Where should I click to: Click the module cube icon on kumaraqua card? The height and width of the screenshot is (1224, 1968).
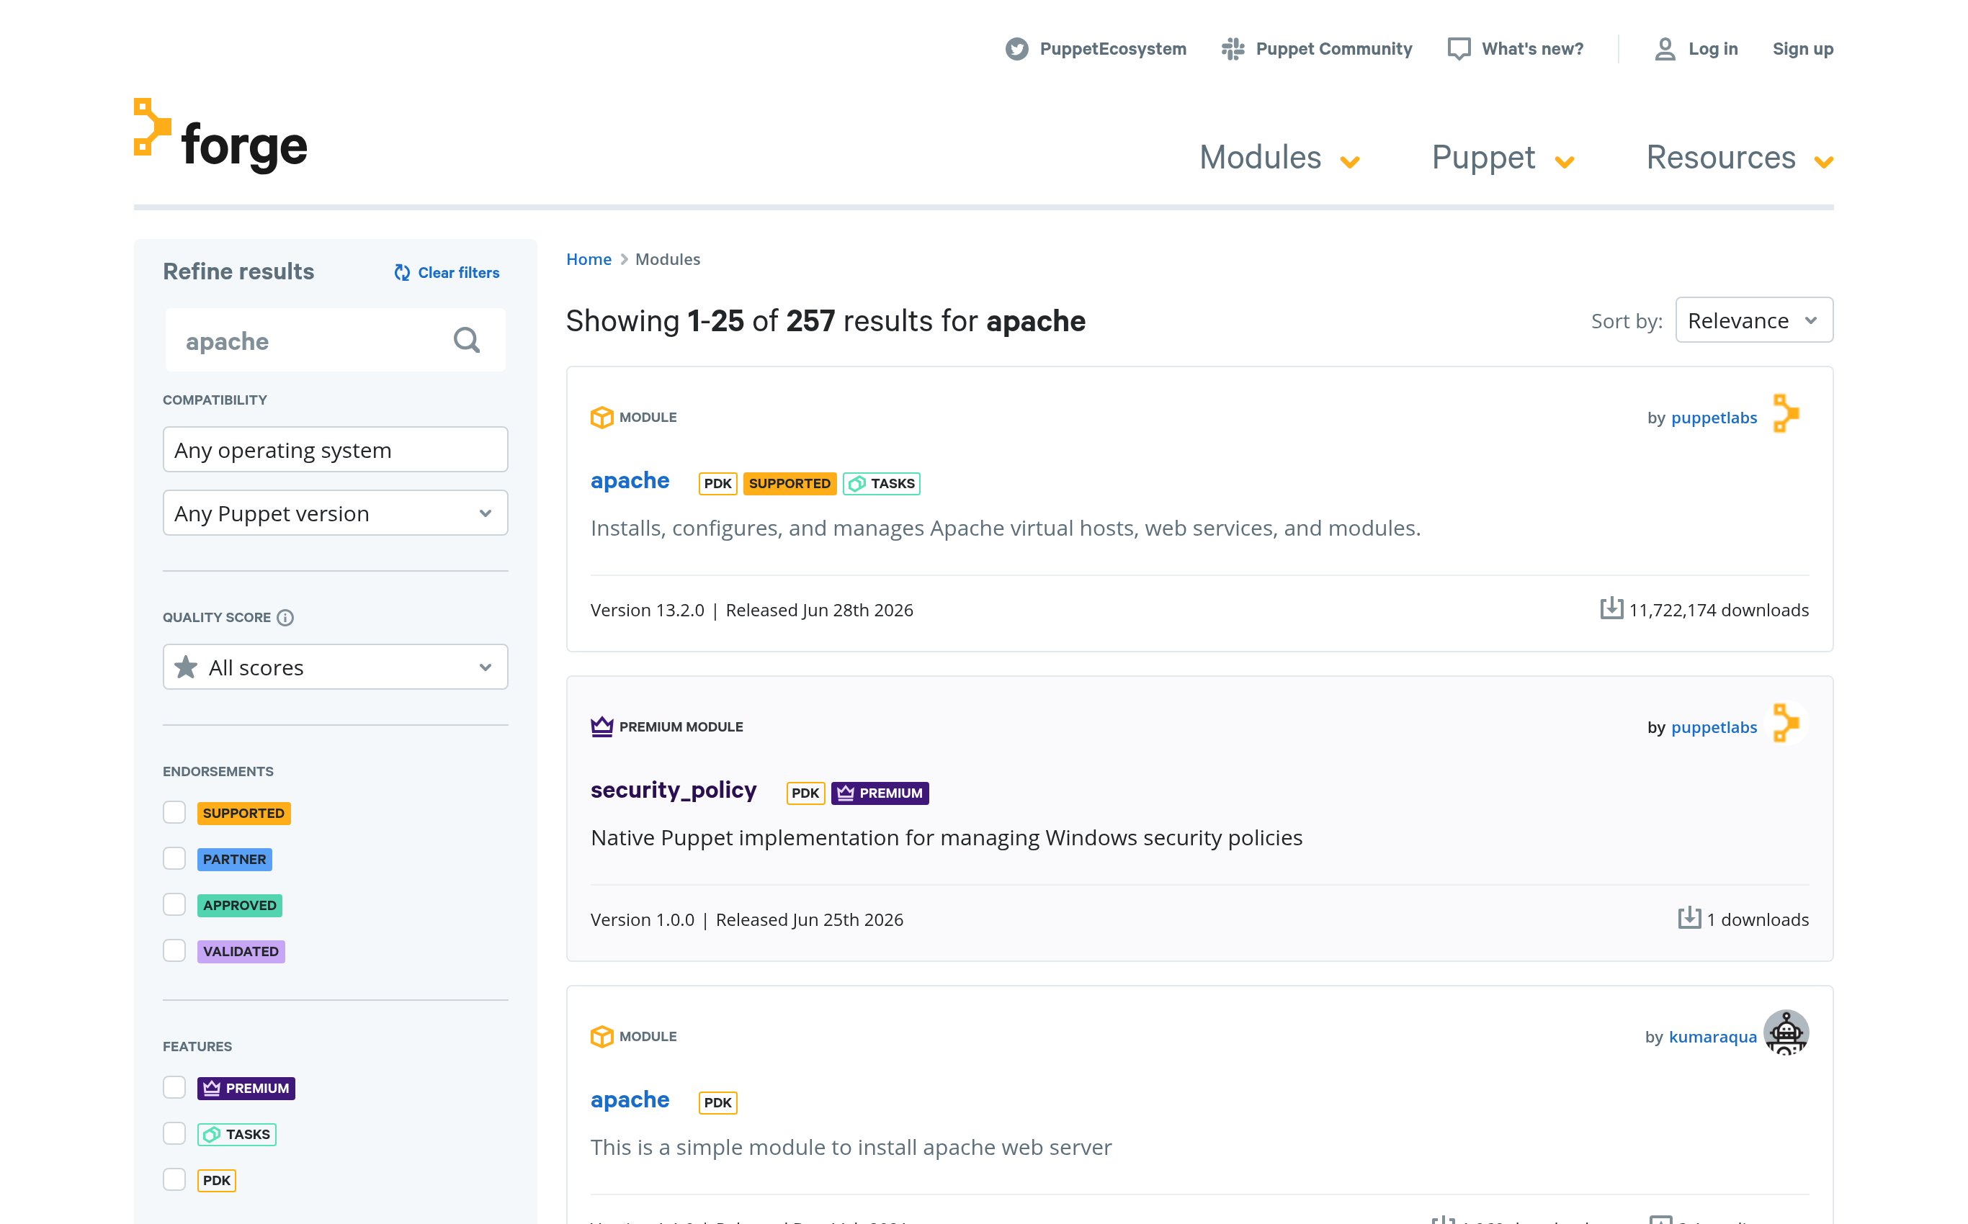601,1036
